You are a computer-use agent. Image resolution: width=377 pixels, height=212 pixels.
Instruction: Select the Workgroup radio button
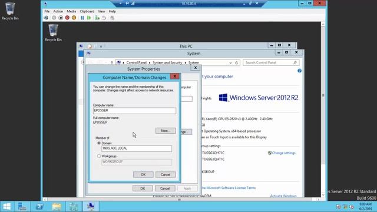(99, 156)
